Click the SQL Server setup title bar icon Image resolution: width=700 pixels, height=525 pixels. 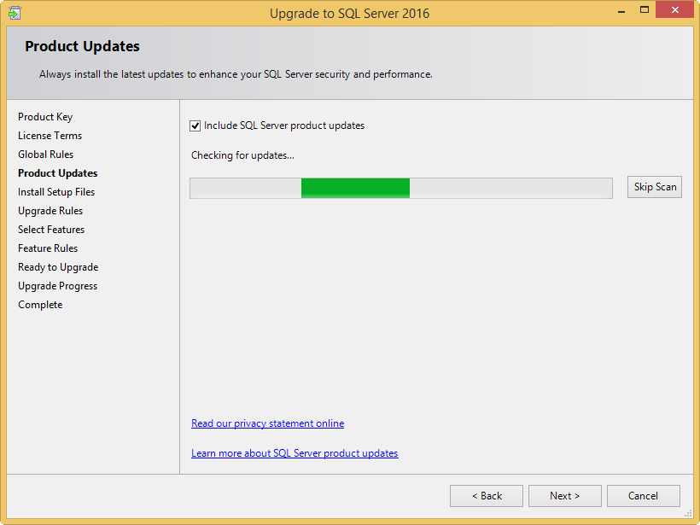point(15,13)
